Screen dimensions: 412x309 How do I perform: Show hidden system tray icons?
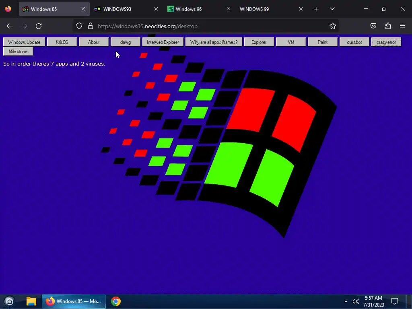(346, 301)
